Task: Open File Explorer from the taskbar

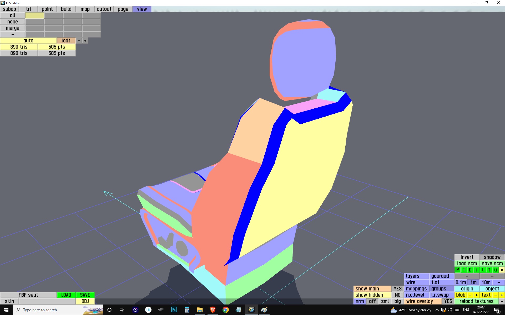Action: pyautogui.click(x=200, y=310)
